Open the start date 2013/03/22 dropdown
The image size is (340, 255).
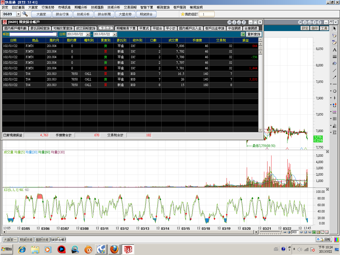(x=88, y=34)
